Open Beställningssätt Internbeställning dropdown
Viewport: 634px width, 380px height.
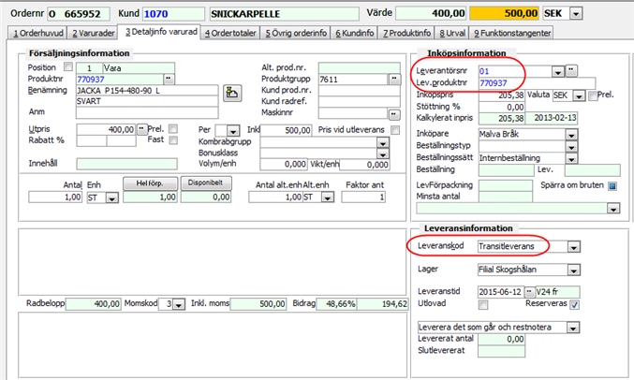(x=571, y=158)
